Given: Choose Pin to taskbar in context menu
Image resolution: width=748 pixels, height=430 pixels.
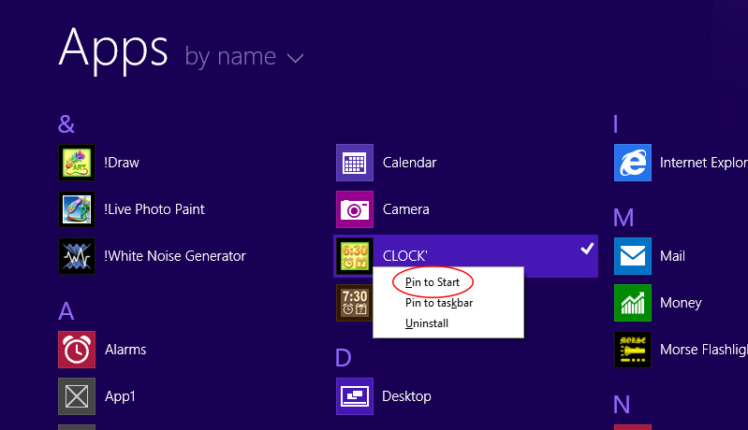Looking at the screenshot, I should [x=439, y=303].
